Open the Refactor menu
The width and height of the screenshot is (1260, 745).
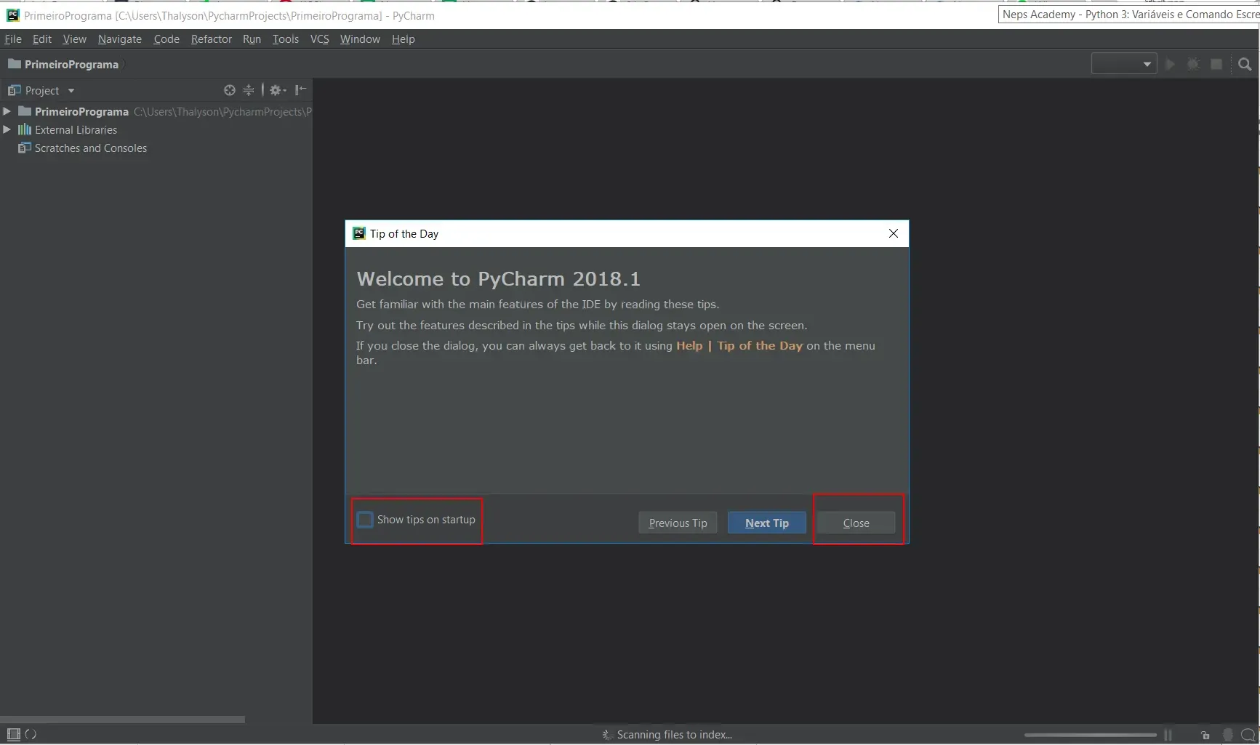click(x=212, y=39)
